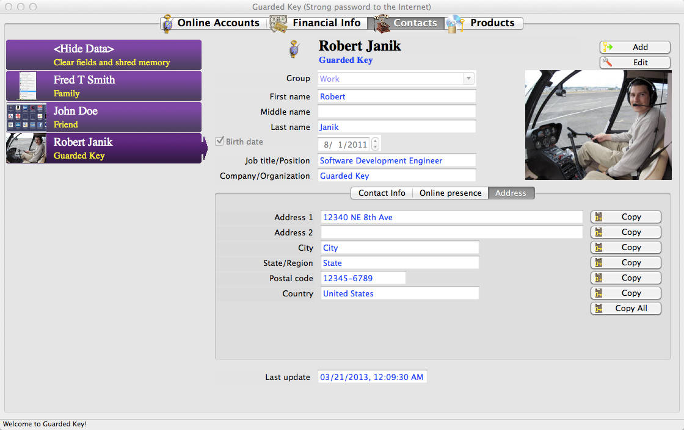Click the icon on the Address 1 Copy button

click(x=599, y=217)
